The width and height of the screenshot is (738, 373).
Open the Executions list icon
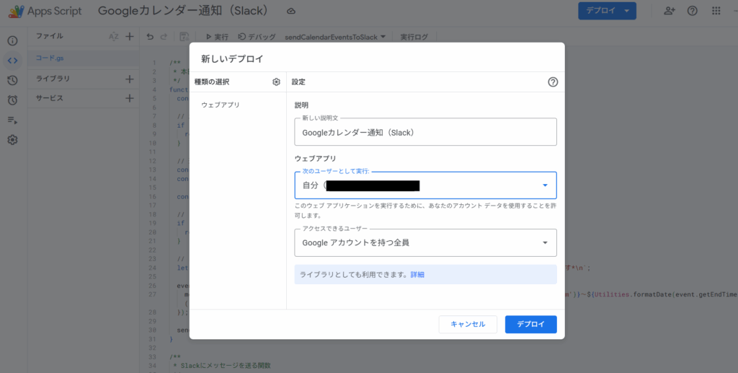coord(12,120)
